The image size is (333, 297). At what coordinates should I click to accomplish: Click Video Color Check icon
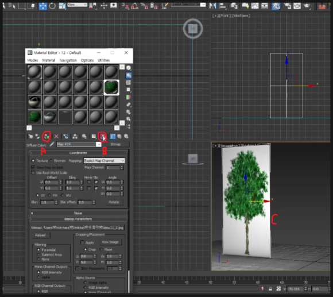tap(129, 97)
